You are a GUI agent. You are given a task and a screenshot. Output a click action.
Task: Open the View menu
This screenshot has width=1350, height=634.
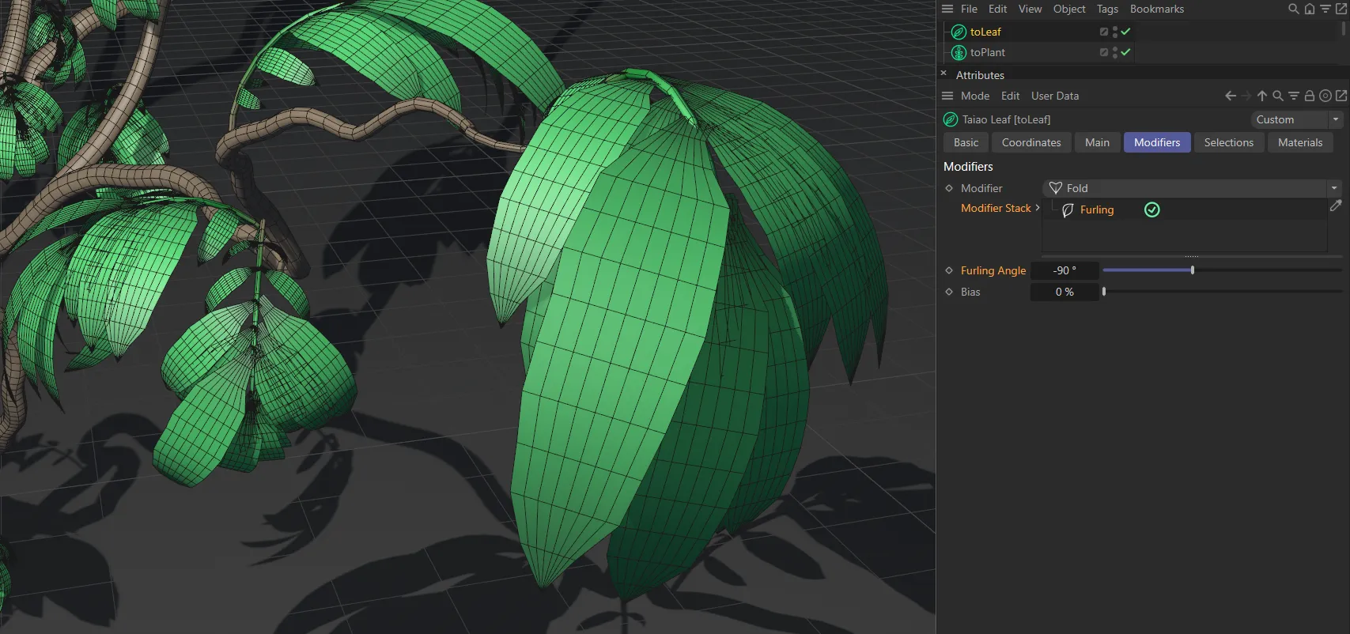1030,9
